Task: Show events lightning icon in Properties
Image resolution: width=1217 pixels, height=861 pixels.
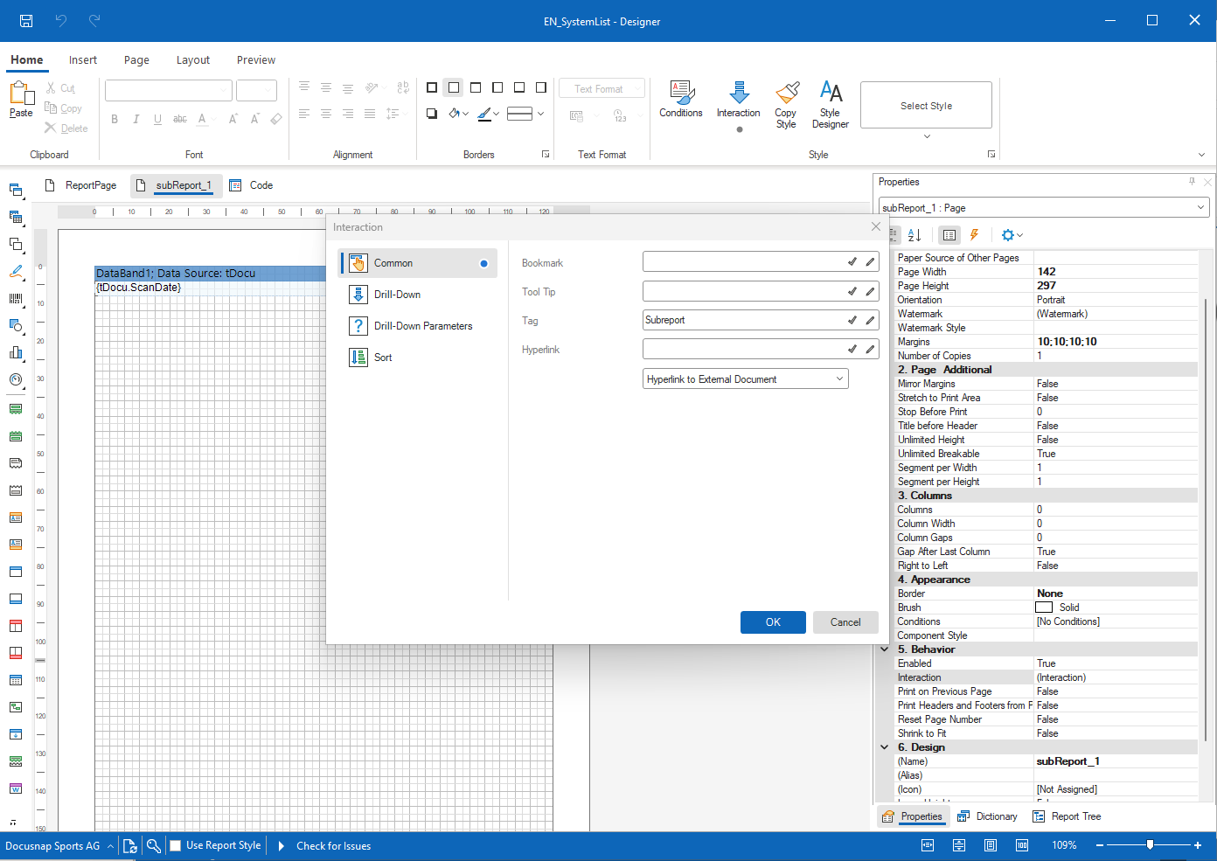Action: click(x=974, y=235)
